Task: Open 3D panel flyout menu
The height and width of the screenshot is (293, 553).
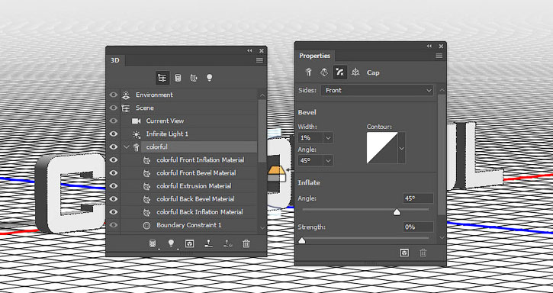Action: pos(259,60)
